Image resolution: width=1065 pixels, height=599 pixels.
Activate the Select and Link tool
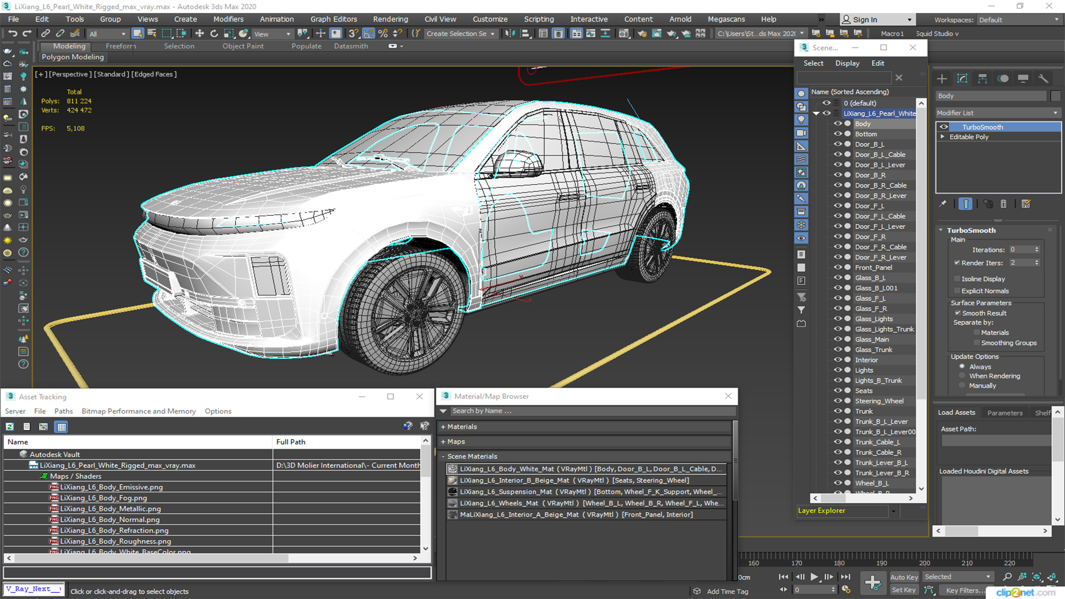(45, 33)
